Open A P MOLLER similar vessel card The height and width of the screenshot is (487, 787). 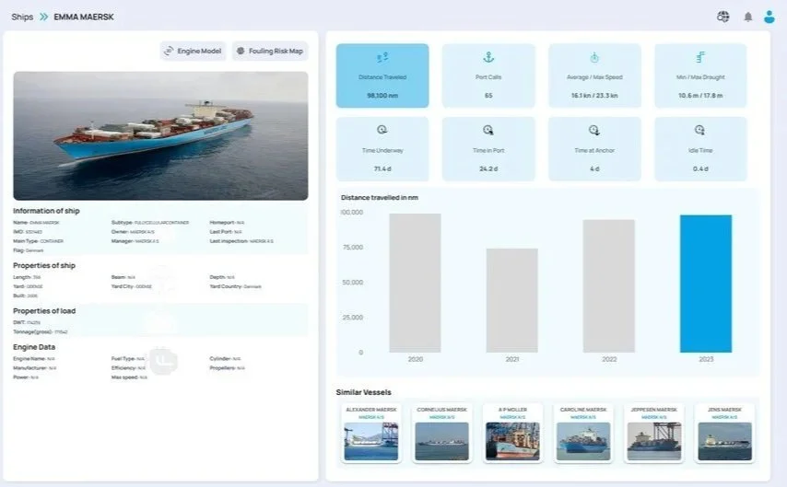pyautogui.click(x=512, y=433)
